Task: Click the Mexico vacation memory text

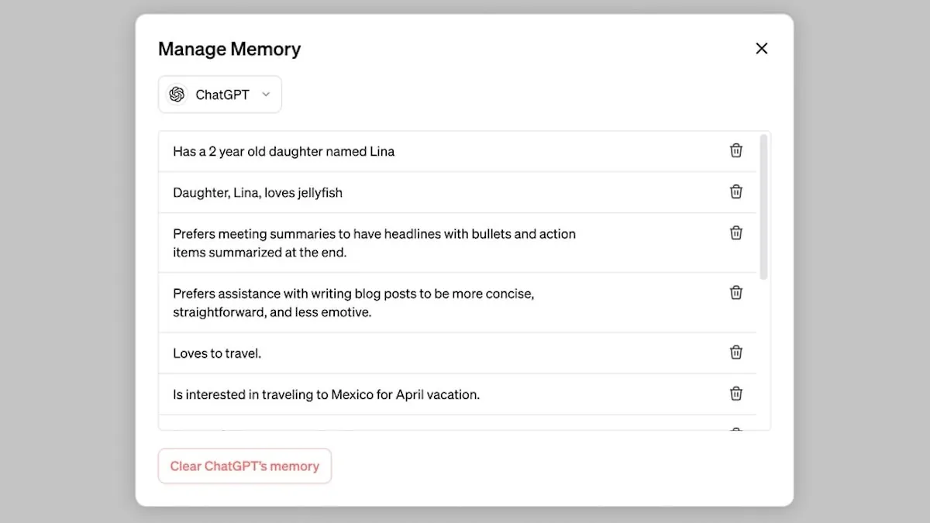Action: pos(325,394)
